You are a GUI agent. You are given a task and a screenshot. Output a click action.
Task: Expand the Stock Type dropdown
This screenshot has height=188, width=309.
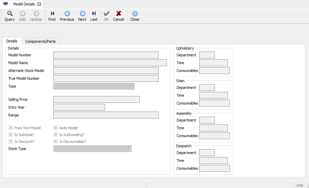tap(92, 149)
